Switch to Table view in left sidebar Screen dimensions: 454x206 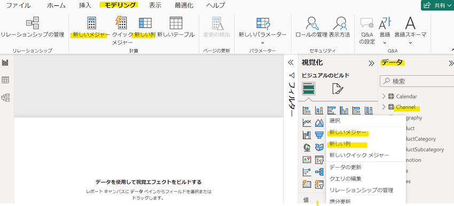[x=5, y=80]
